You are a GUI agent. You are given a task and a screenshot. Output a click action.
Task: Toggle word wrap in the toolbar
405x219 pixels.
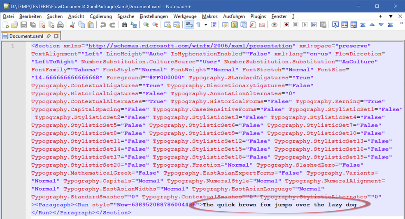point(189,25)
